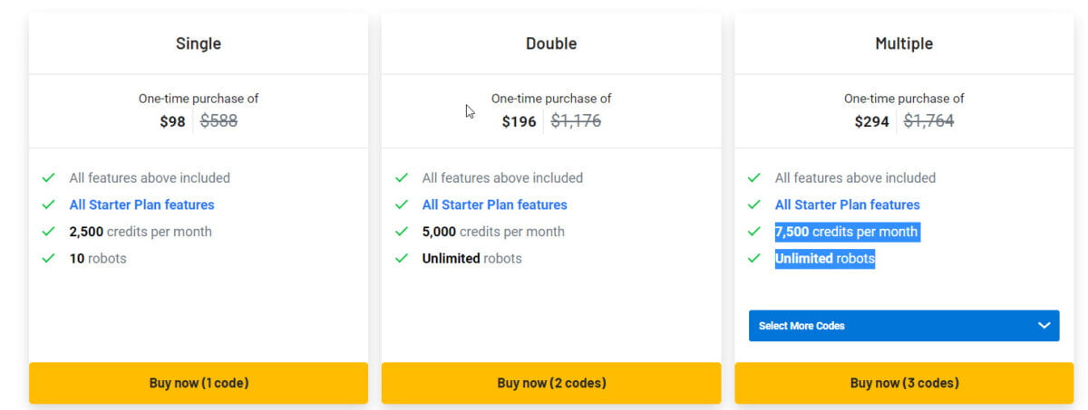Open All Starter Plan features link in Double
The width and height of the screenshot is (1088, 410).
(494, 205)
